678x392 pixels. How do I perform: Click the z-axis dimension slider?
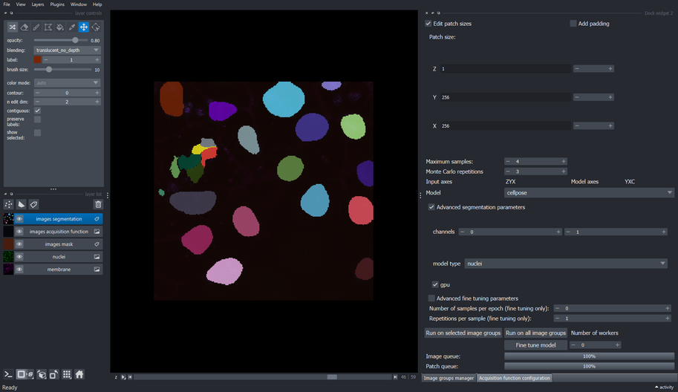click(x=262, y=377)
